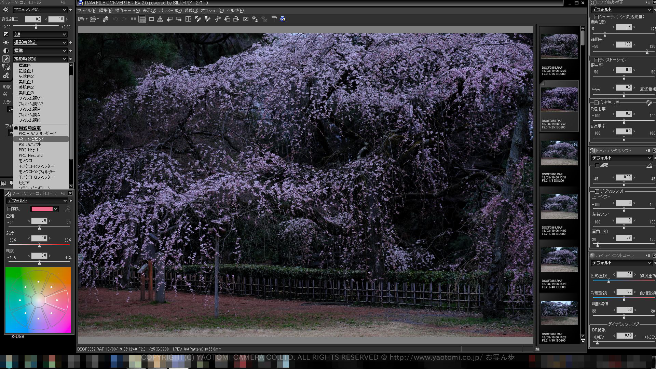Image resolution: width=656 pixels, height=369 pixels.
Task: Enable the 有効 checkbox in fine color controller
Action: pos(10,209)
